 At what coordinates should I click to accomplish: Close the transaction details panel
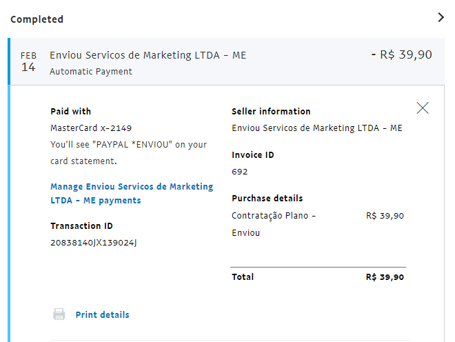click(423, 108)
